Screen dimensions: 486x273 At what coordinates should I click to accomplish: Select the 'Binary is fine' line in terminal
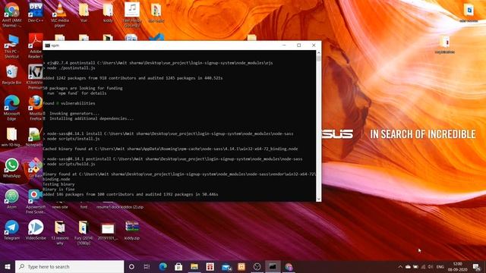coord(58,189)
